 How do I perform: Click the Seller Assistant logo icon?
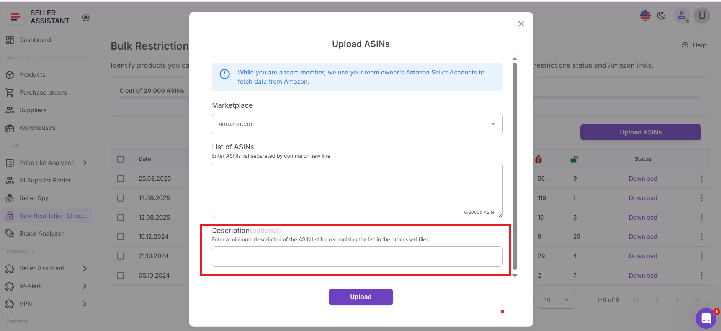pos(16,17)
